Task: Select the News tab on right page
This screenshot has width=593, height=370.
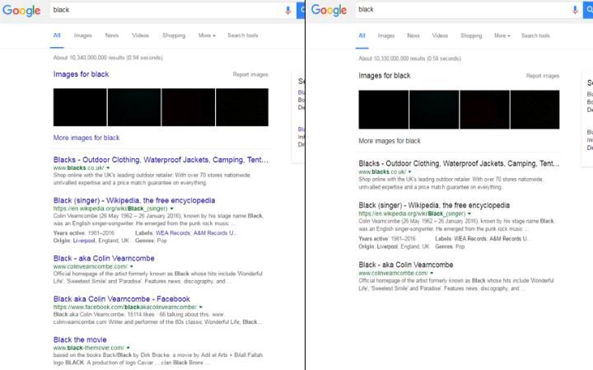Action: tap(413, 35)
